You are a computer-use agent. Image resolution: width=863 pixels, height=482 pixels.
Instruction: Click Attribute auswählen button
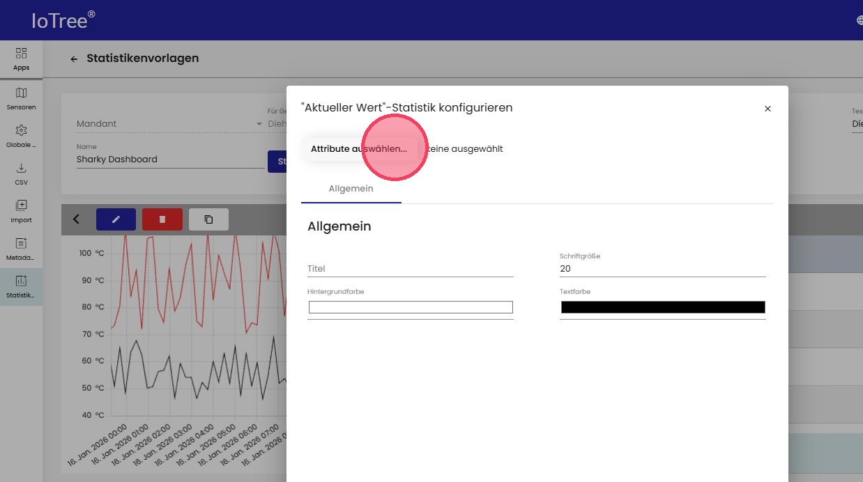point(359,149)
